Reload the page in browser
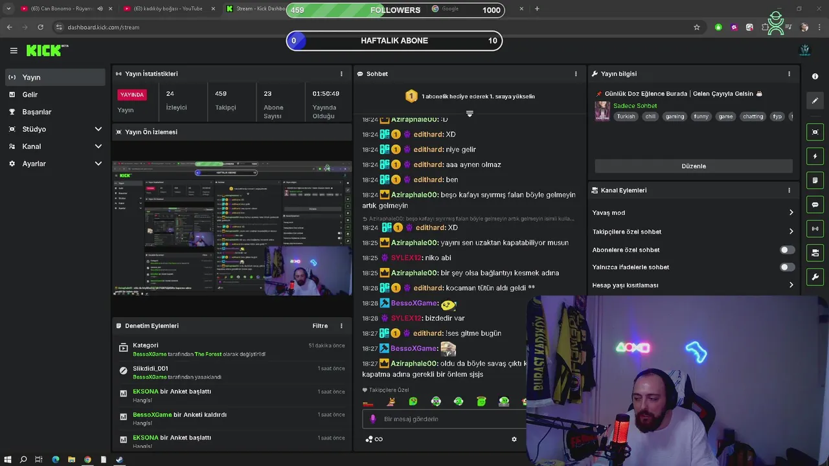 tap(40, 27)
